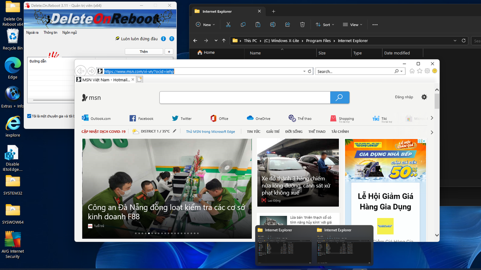Open the GIẢI TRÍ category on MSN
Viewport: 481px width, 270px height.
click(x=273, y=131)
